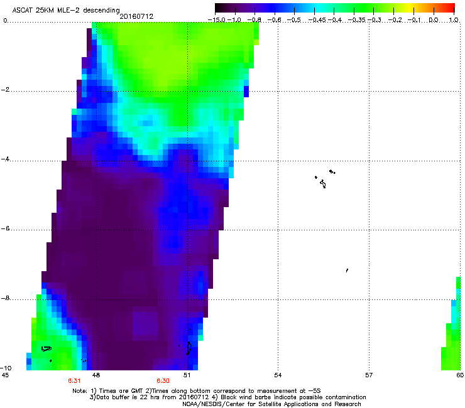Pick the black end of the color bar

[x=219, y=8]
